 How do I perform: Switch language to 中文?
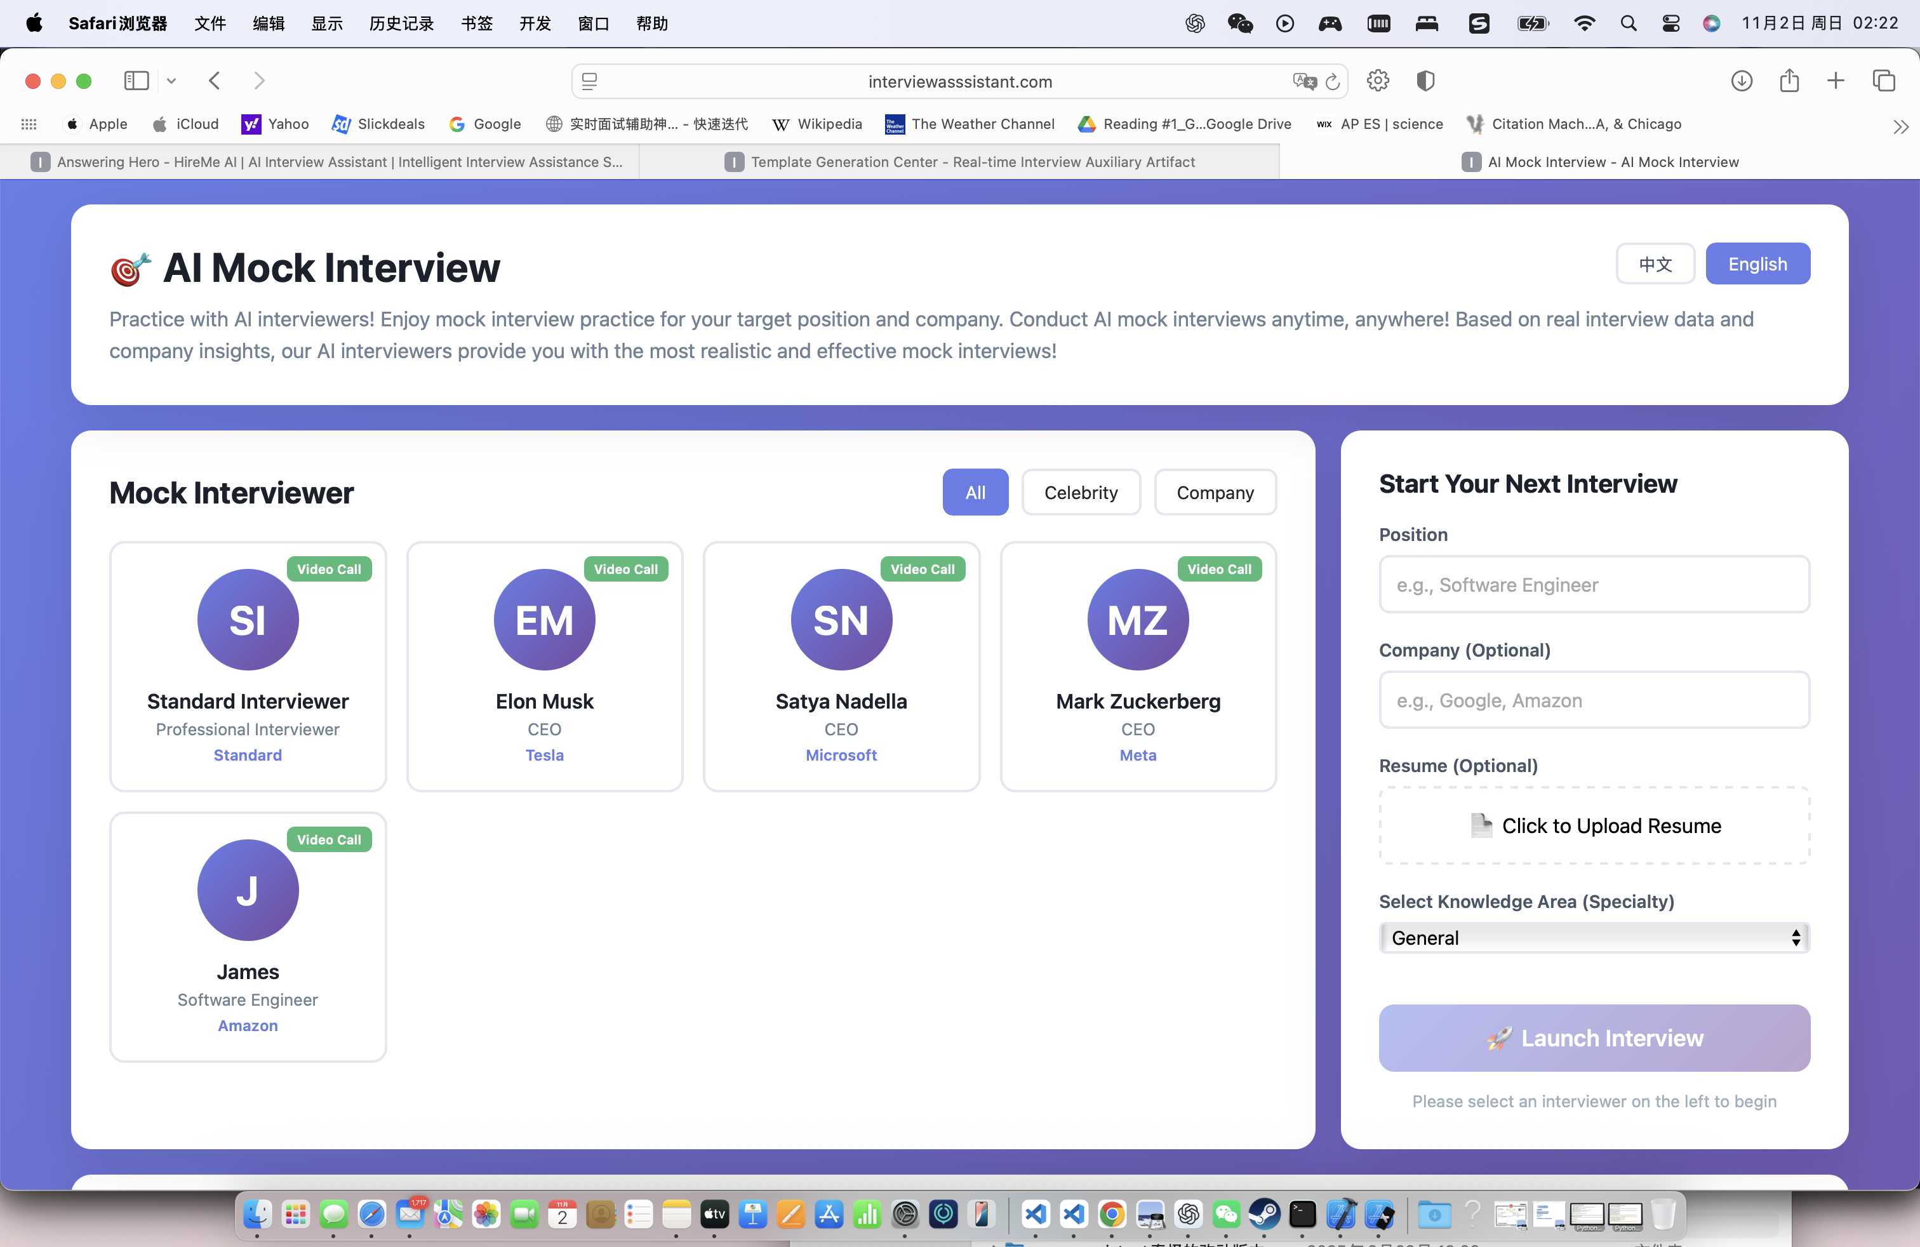[1655, 263]
